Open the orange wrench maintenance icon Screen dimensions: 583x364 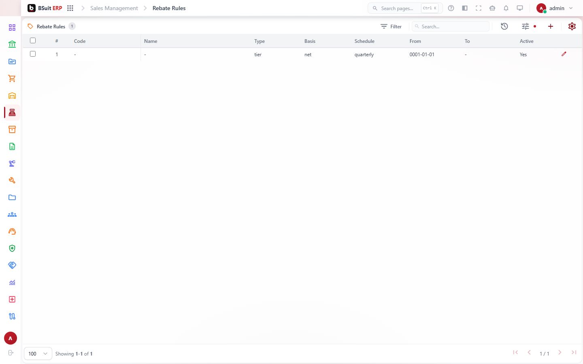12,180
